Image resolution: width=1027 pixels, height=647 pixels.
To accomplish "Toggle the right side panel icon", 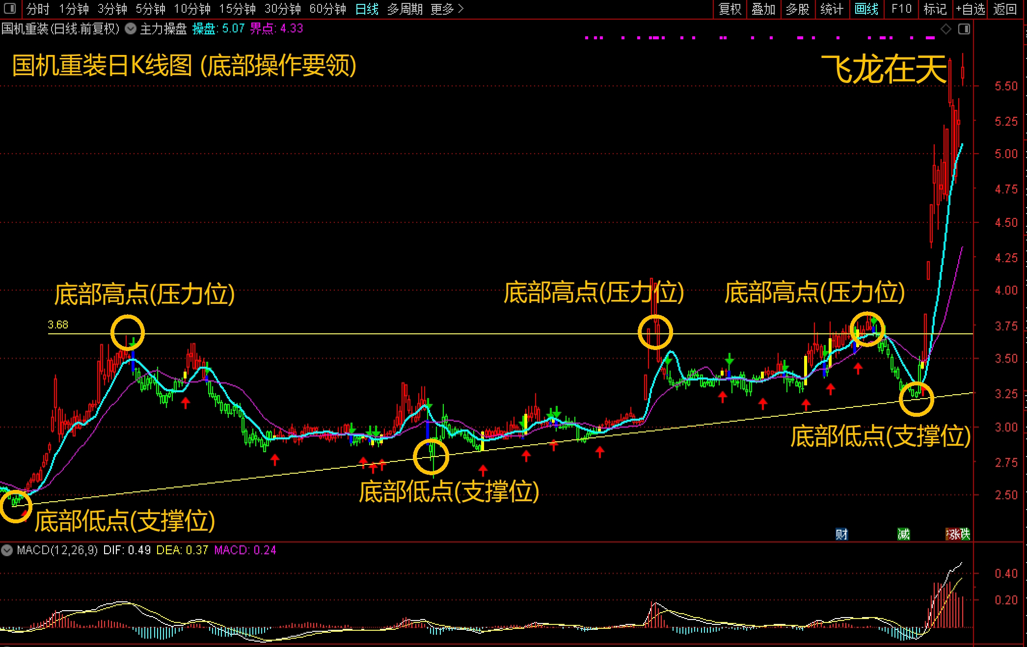I will click(964, 29).
